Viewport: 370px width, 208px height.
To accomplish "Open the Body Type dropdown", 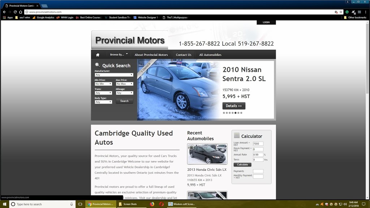I will click(x=103, y=102).
